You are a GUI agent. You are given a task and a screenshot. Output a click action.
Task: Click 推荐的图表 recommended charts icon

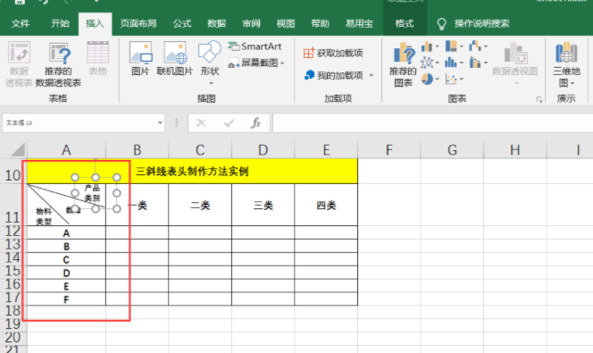click(x=403, y=64)
